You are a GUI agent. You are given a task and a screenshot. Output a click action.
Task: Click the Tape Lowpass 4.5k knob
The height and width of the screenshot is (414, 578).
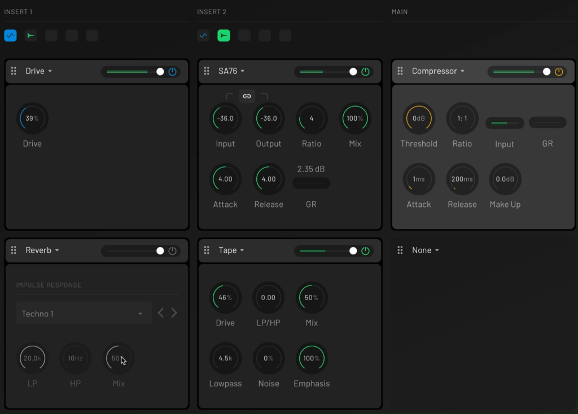point(225,358)
